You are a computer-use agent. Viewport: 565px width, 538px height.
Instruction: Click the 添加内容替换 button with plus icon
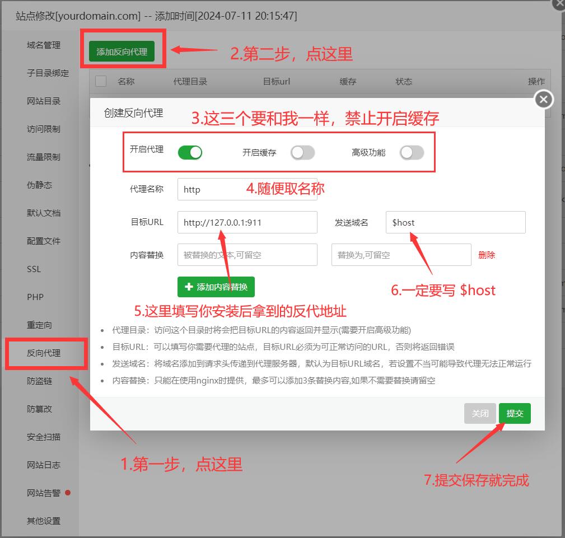[216, 287]
